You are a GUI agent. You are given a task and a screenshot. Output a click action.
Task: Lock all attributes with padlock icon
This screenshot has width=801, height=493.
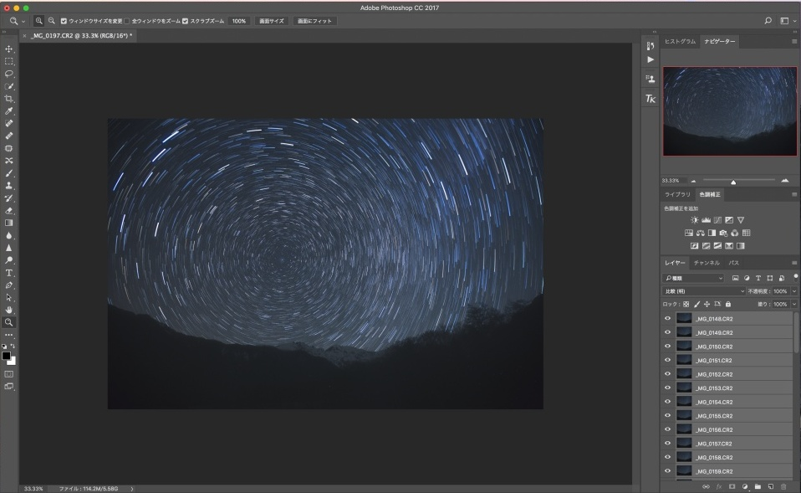point(728,305)
